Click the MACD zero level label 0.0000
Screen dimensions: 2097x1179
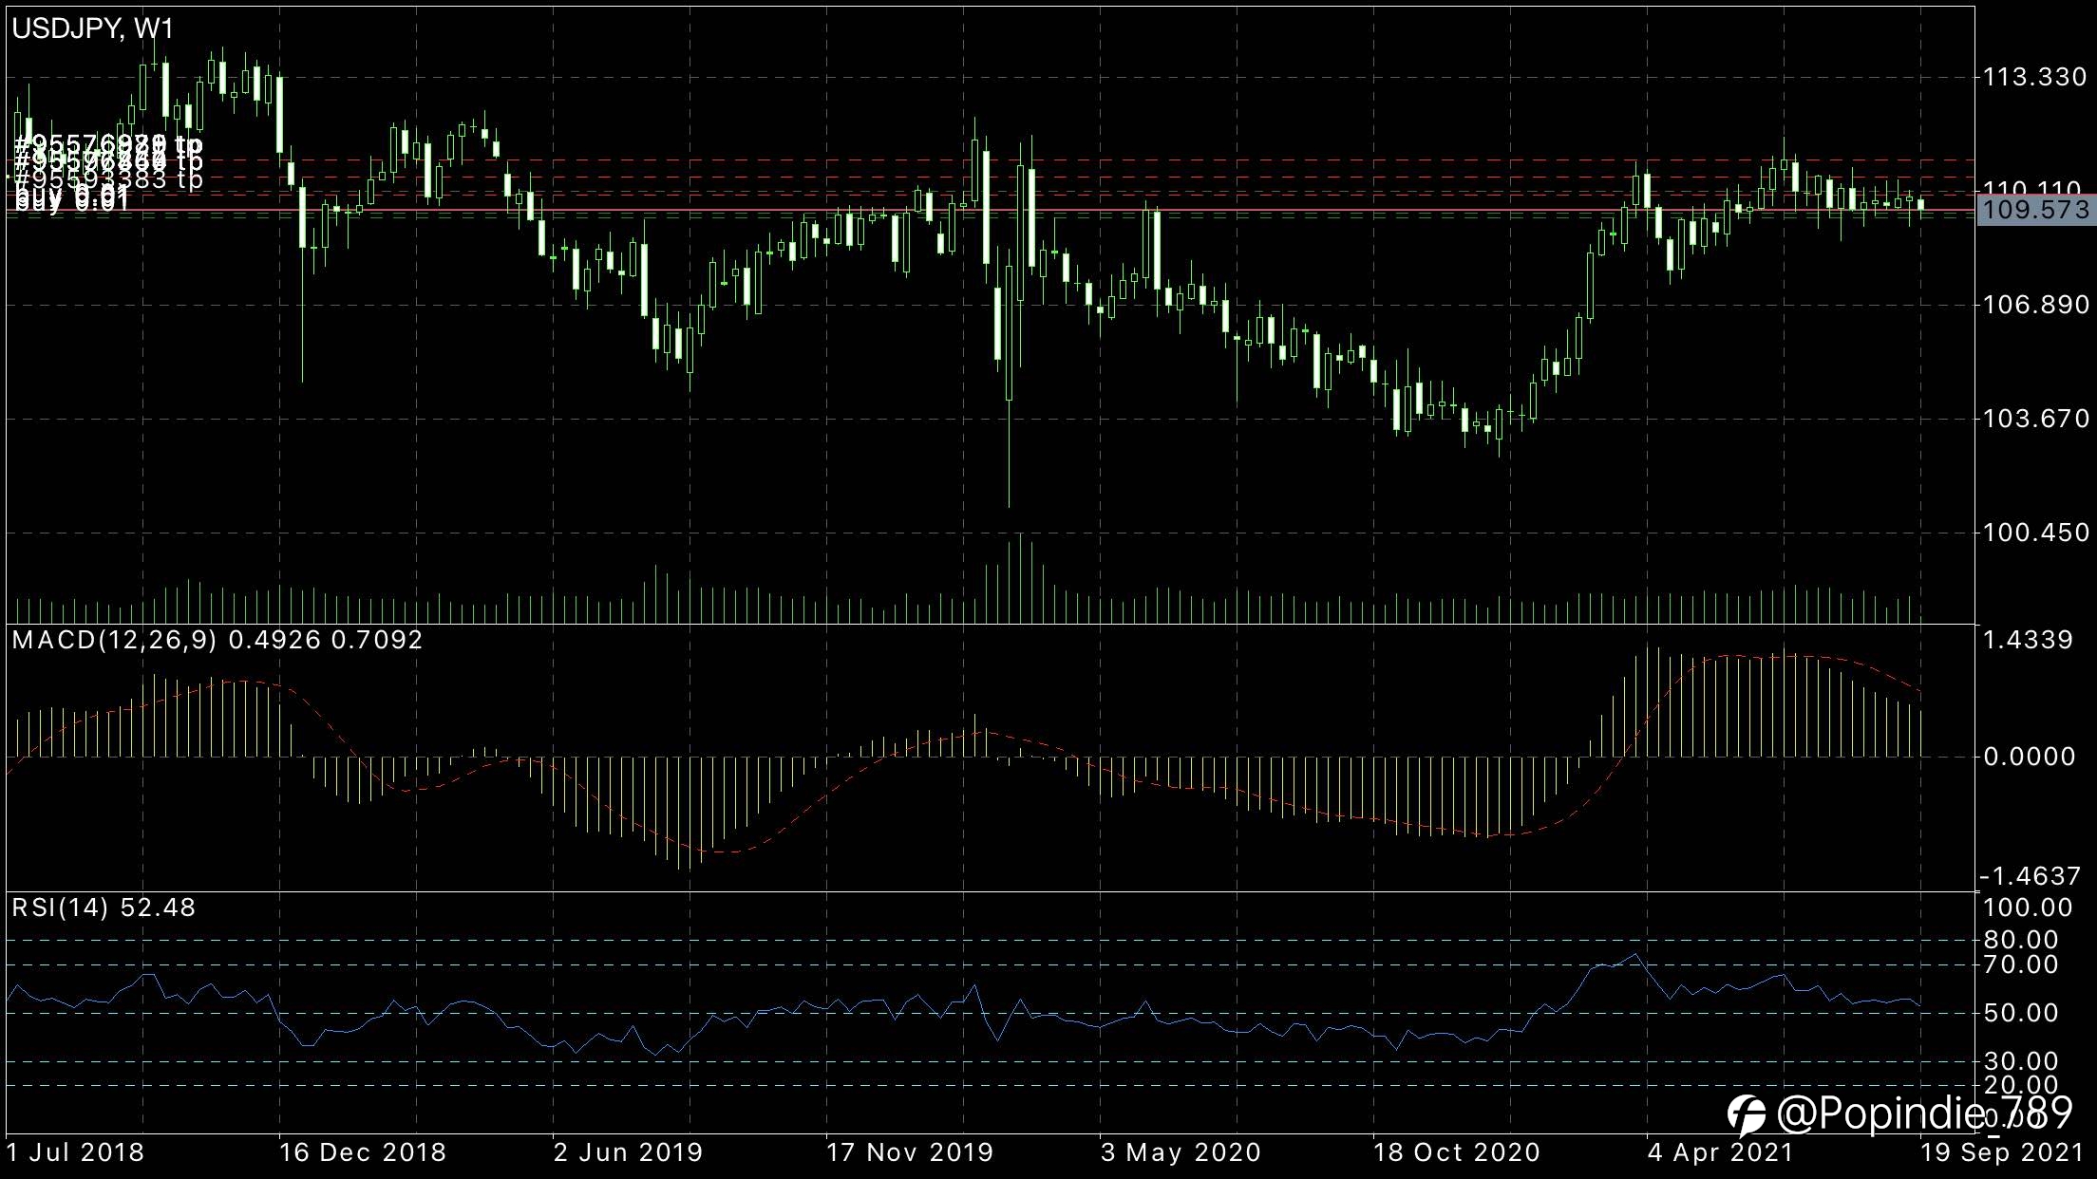[2029, 757]
